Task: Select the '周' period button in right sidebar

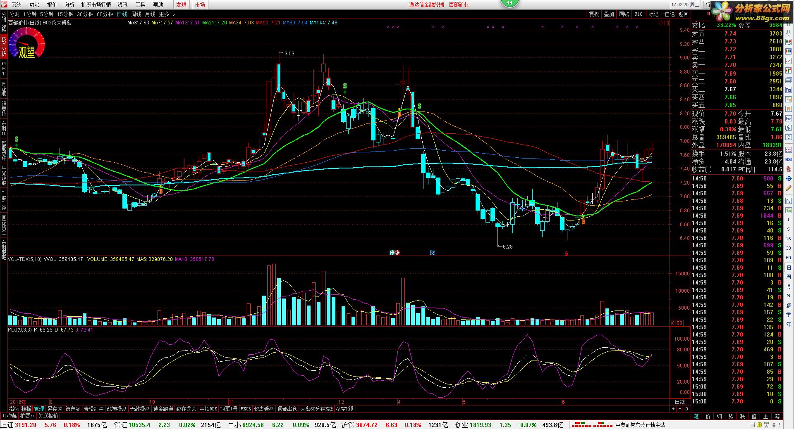Action: pyautogui.click(x=788, y=277)
